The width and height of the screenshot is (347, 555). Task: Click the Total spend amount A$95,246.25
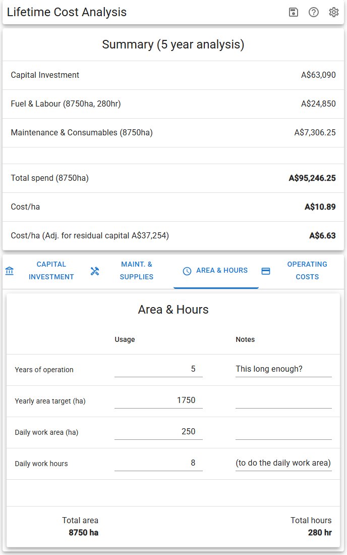point(312,178)
